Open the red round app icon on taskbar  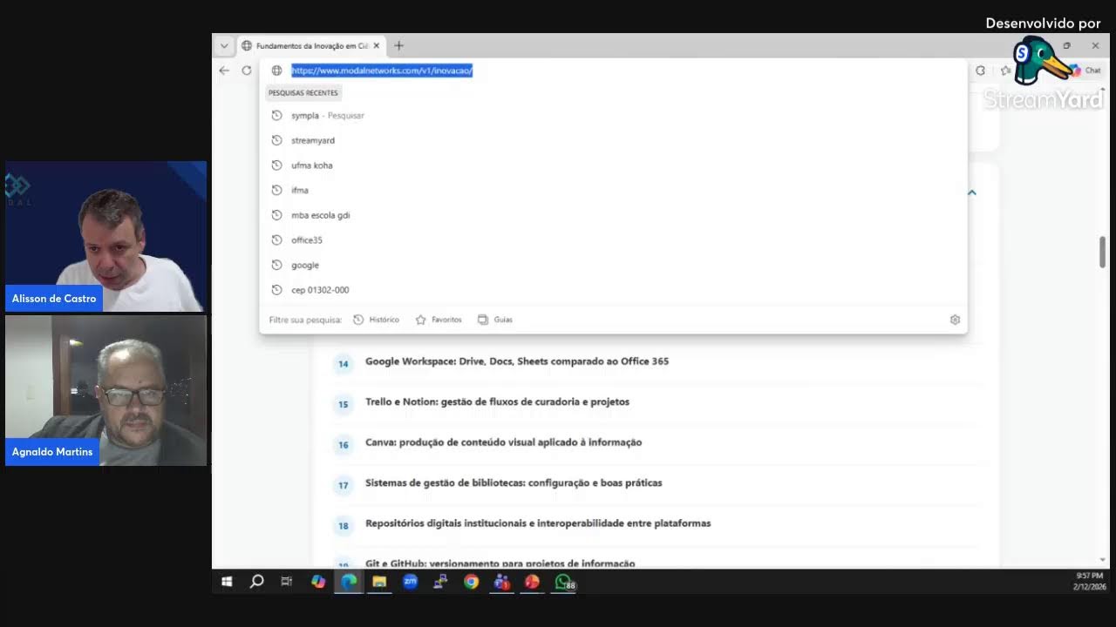point(532,582)
